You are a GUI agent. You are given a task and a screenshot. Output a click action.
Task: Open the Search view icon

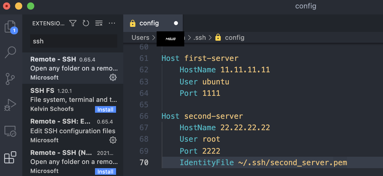tap(11, 52)
